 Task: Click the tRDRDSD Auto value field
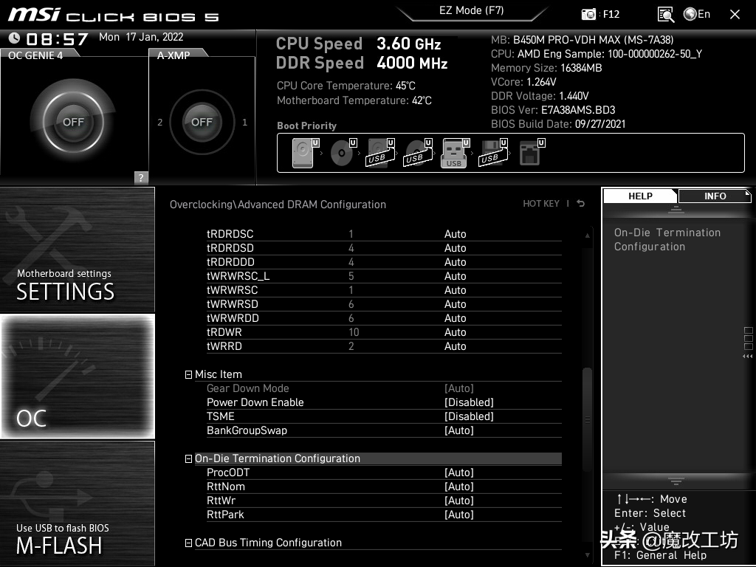click(x=455, y=248)
